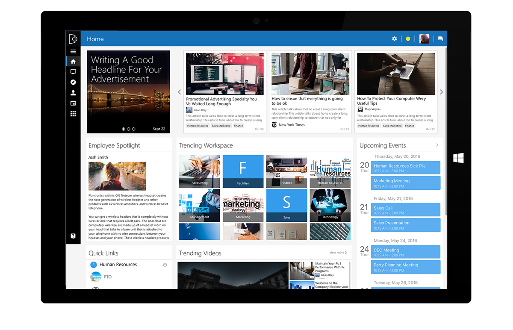Open the Marketing workspace tile
Image resolution: width=513 pixels, height=330 pixels.
tap(243, 205)
